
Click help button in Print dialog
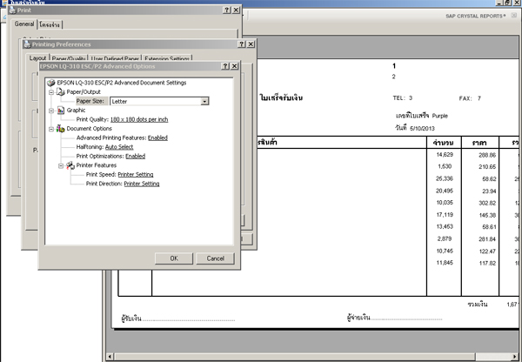pyautogui.click(x=227, y=10)
